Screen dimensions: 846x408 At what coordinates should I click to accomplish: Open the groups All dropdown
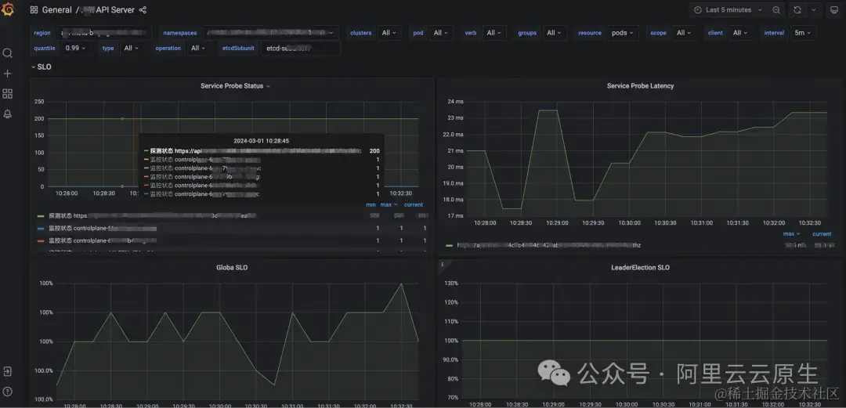(x=554, y=33)
